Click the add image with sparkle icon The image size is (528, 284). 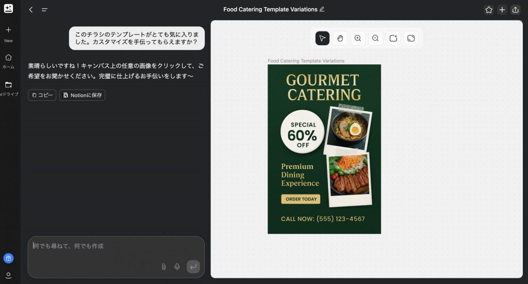393,39
